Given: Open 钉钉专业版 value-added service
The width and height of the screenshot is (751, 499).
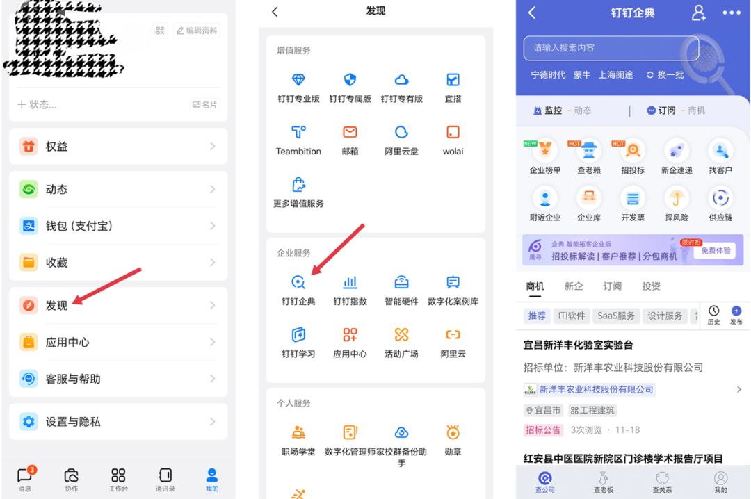Looking at the screenshot, I should tap(298, 88).
